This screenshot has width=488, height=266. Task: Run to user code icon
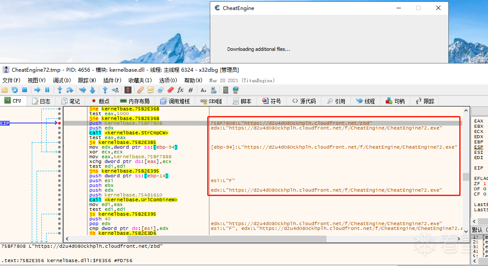[x=115, y=90]
